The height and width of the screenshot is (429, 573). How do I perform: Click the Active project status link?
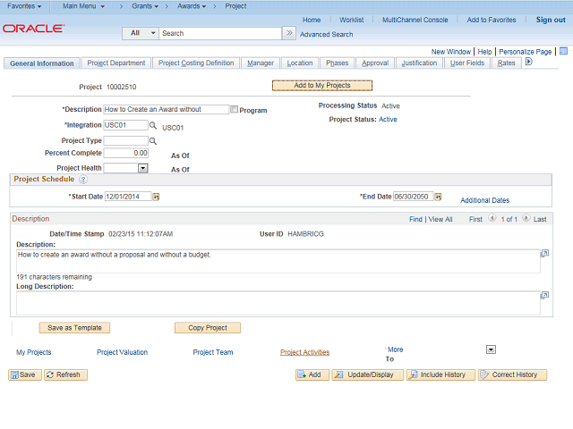pos(388,119)
